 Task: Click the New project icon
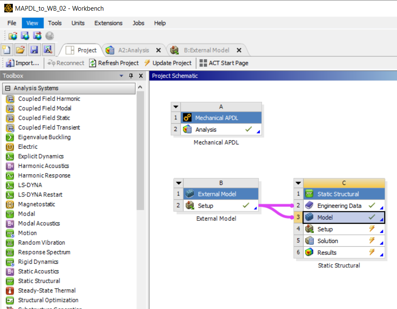point(6,50)
